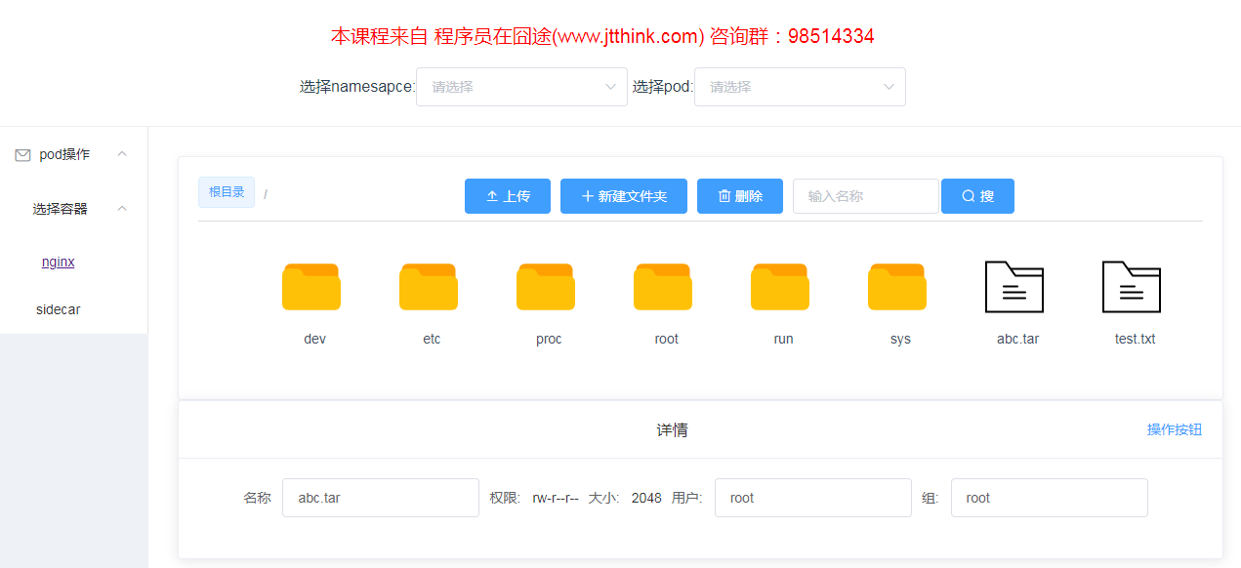Collapse the pod操作 menu chevron
Image resolution: width=1241 pixels, height=568 pixels.
click(x=122, y=154)
